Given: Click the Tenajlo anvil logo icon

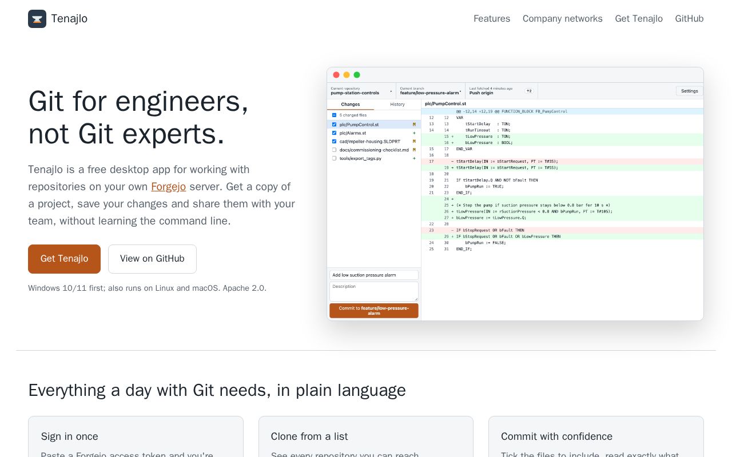Looking at the screenshot, I should point(37,19).
